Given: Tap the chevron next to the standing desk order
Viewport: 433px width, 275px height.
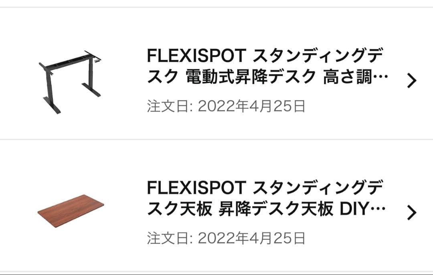Looking at the screenshot, I should point(412,80).
